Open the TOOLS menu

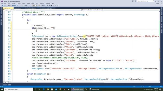point(33,3)
